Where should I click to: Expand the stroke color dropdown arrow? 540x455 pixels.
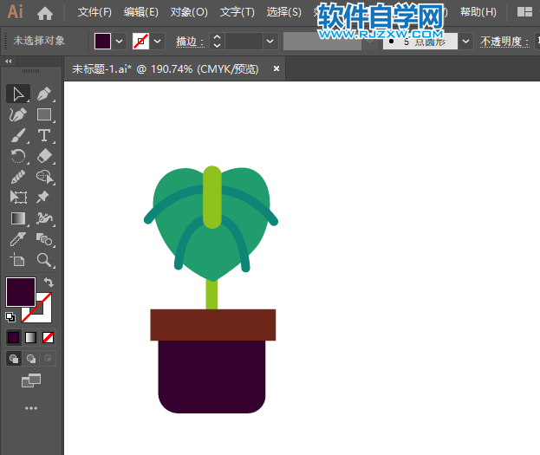tap(158, 42)
